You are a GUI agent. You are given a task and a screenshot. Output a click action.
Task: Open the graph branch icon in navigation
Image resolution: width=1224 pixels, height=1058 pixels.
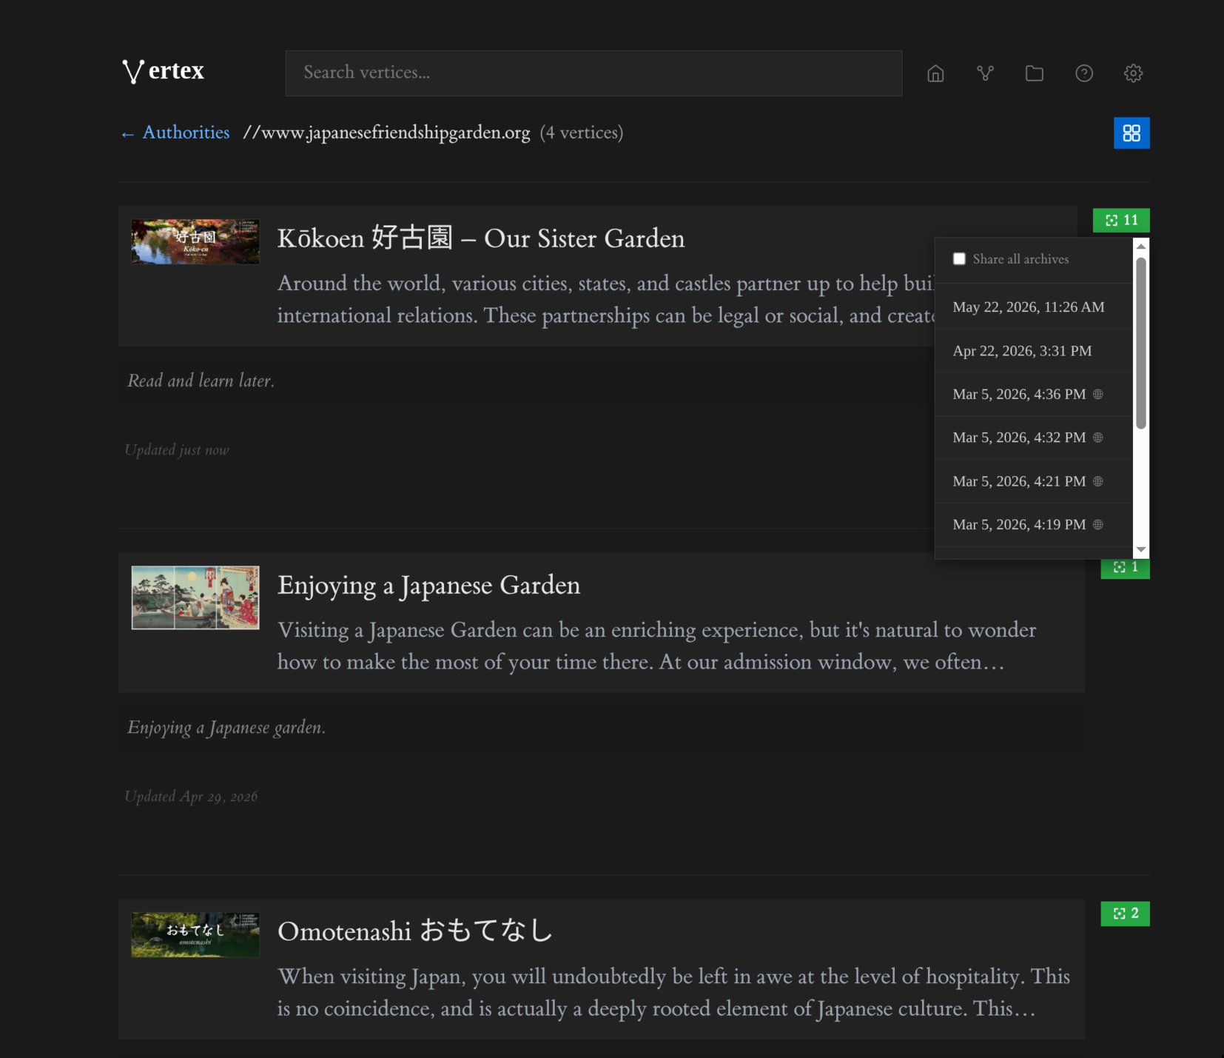985,73
